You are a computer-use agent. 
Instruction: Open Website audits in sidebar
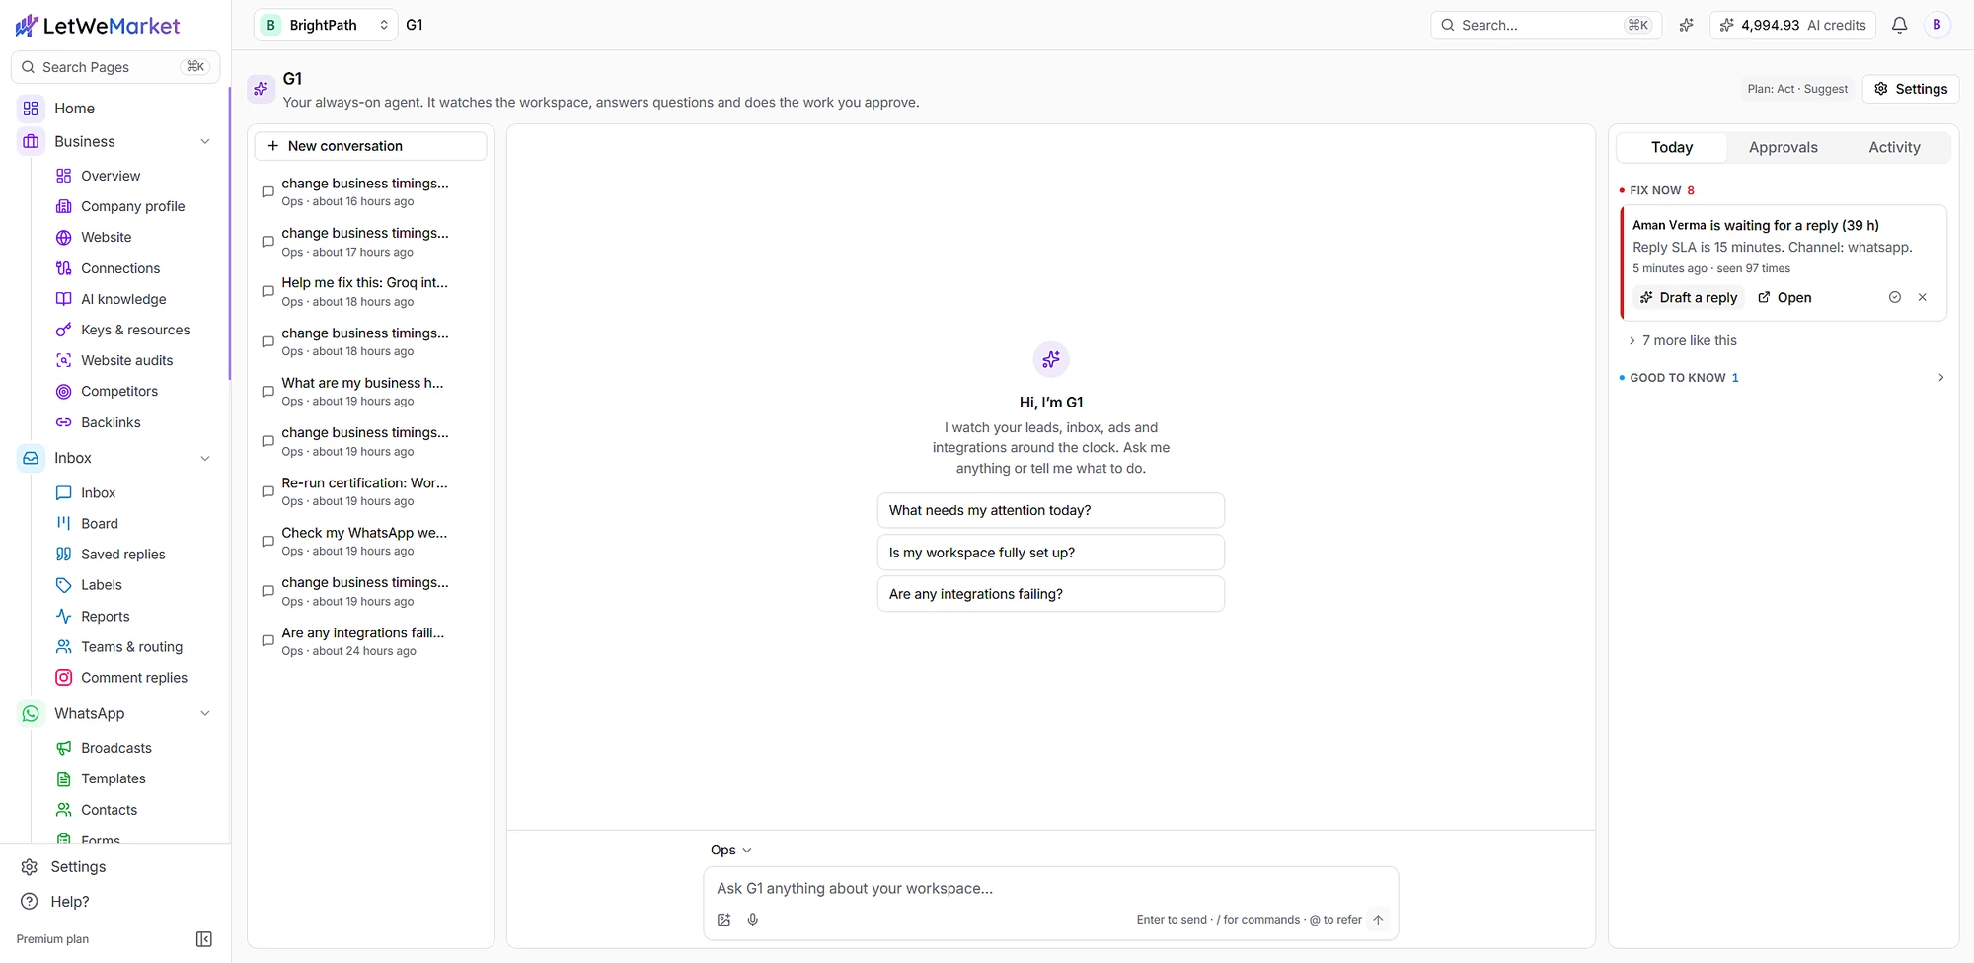[x=126, y=360]
